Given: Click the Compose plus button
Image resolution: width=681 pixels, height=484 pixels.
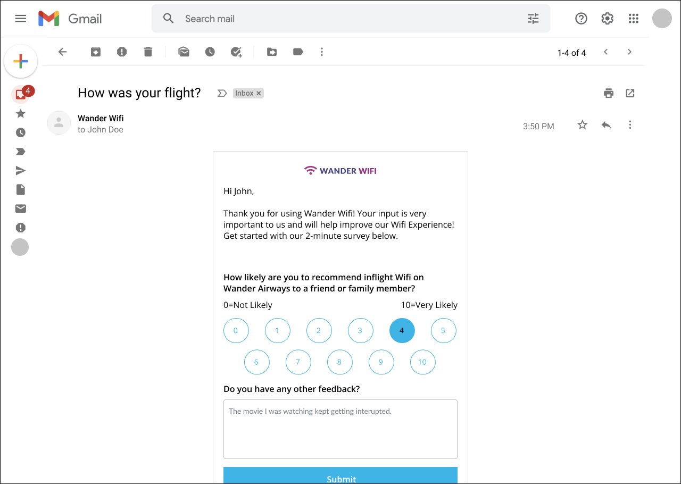Looking at the screenshot, I should [x=21, y=61].
